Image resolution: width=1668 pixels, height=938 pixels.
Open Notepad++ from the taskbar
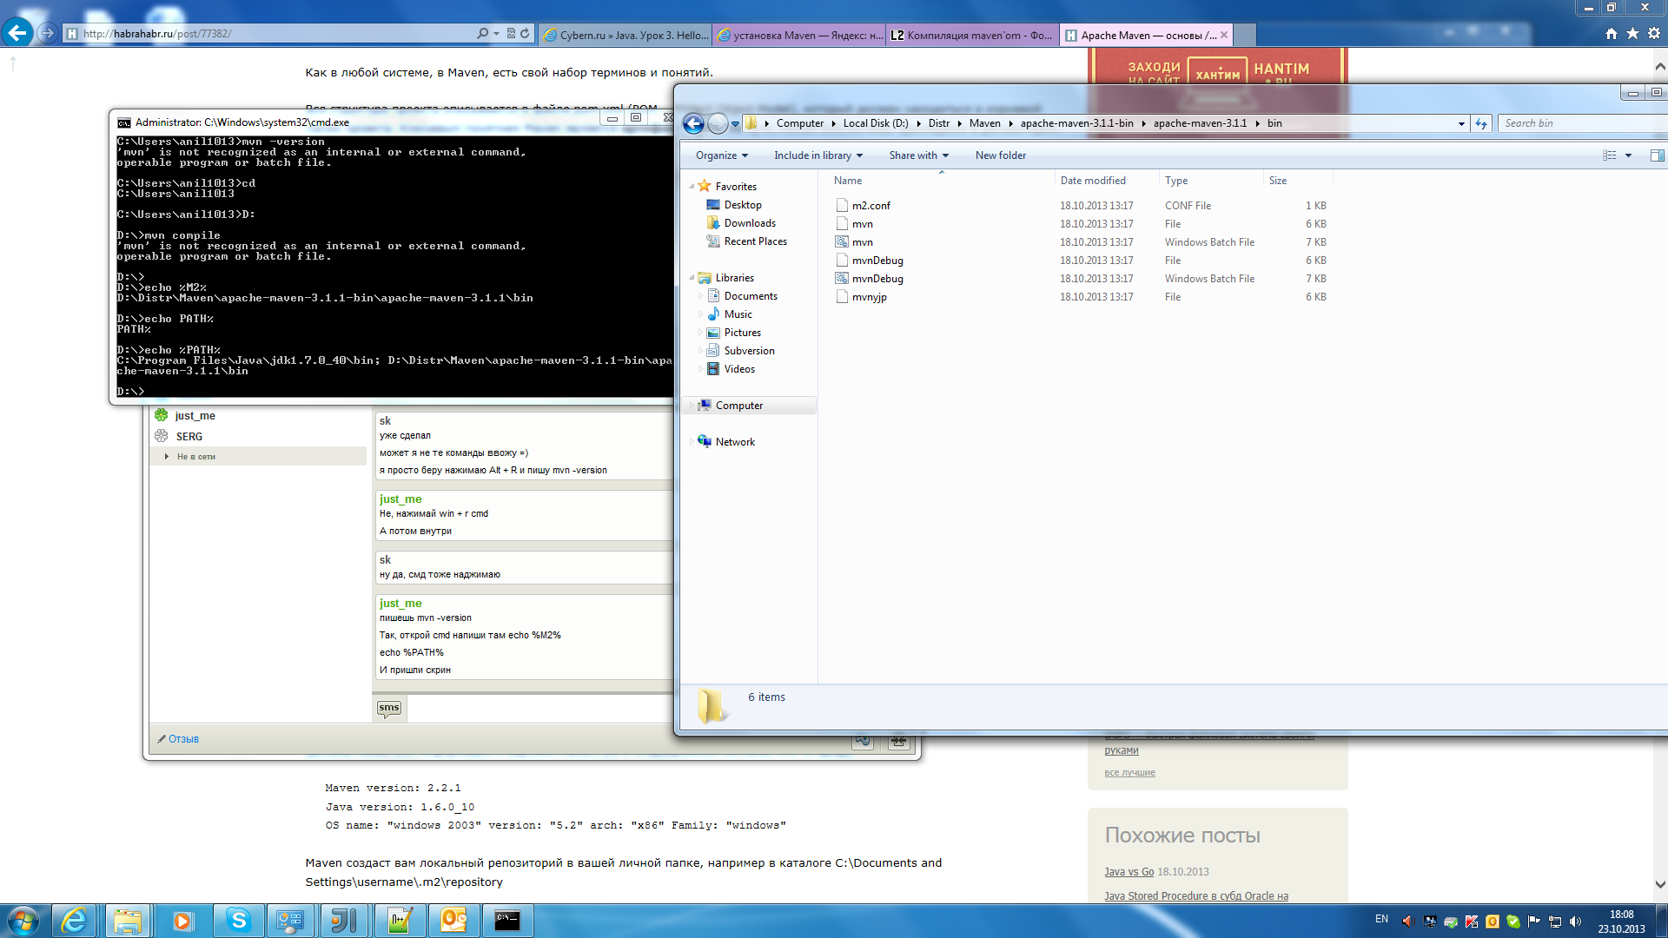400,921
